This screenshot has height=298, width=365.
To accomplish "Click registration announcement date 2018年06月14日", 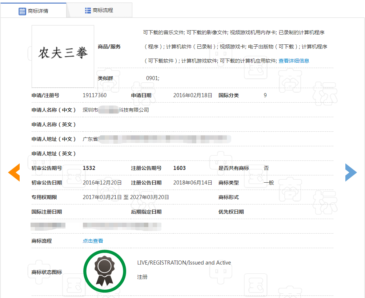I will [x=192, y=183].
